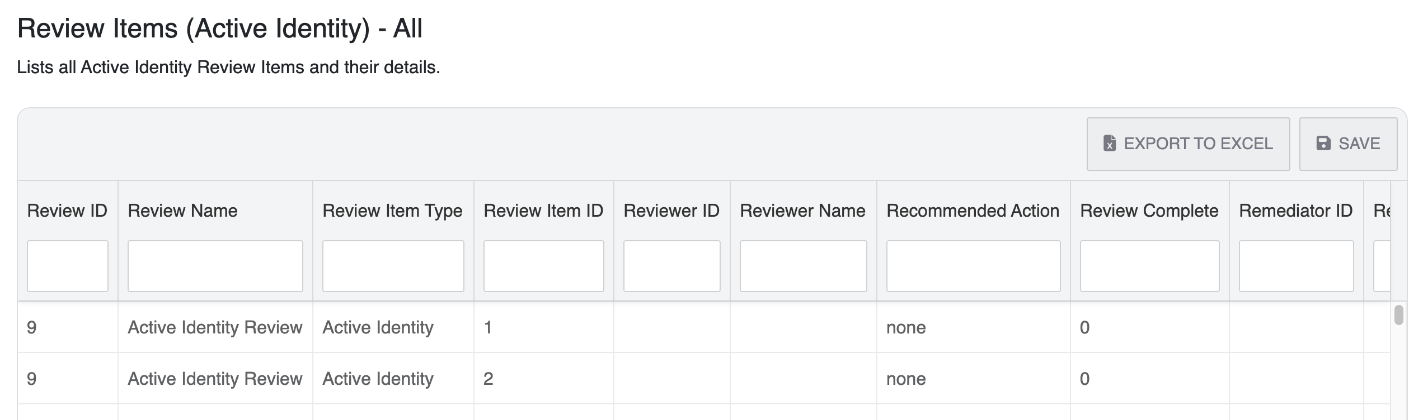This screenshot has width=1409, height=420.
Task: Focus the Review ID filter field
Action: (x=67, y=266)
